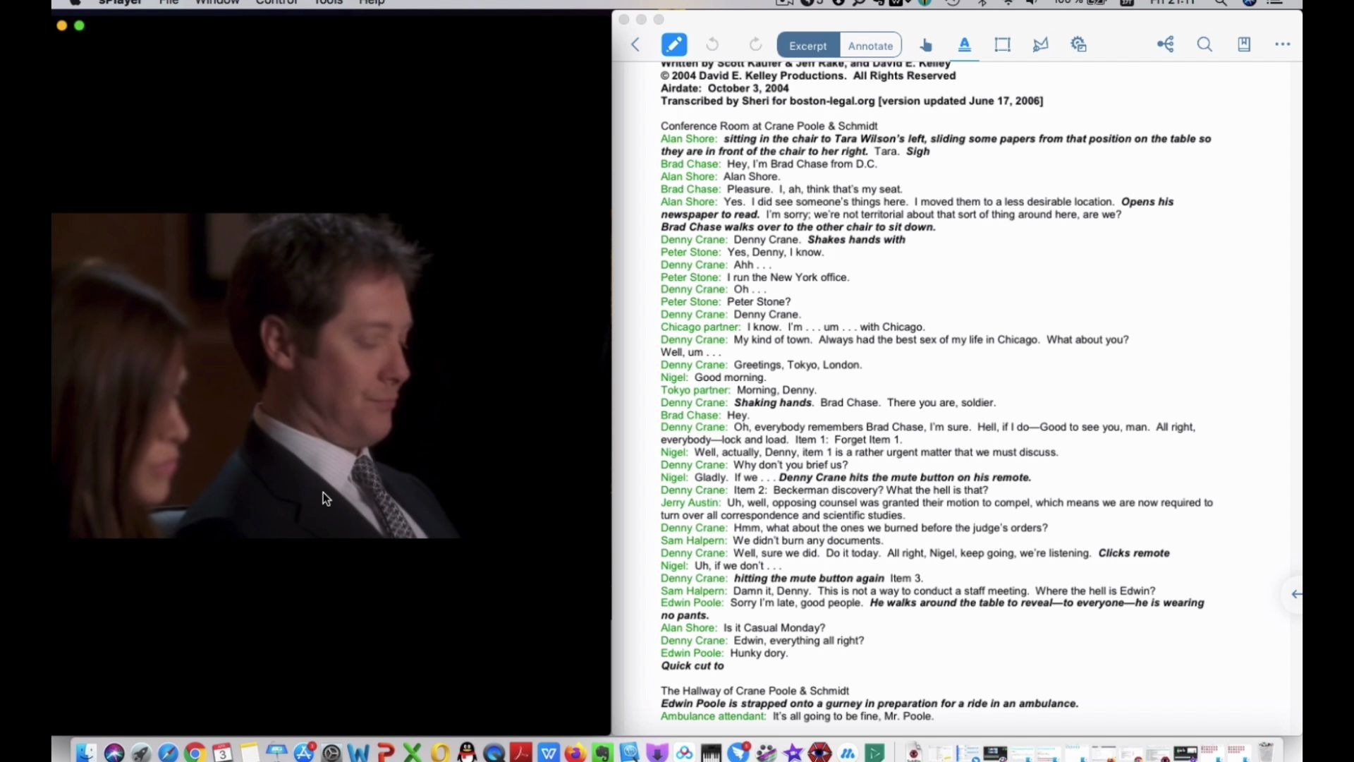Click 'Chicago partner:' speaker label
Viewport: 1354px width, 762px height.
coord(700,327)
